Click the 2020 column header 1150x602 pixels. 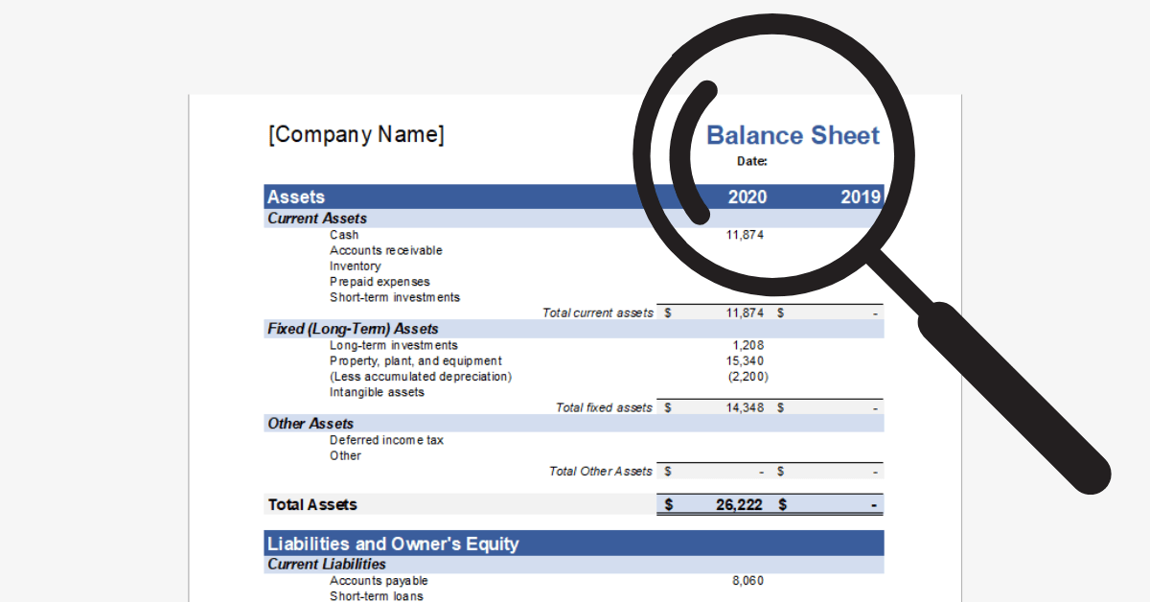[x=748, y=197]
